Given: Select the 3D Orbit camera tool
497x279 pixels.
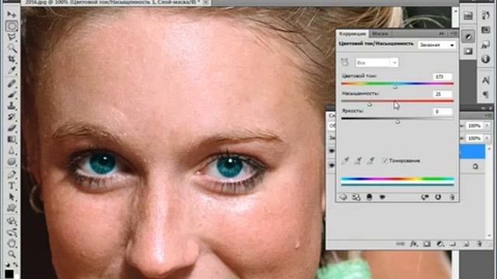Looking at the screenshot, I should point(12,232).
